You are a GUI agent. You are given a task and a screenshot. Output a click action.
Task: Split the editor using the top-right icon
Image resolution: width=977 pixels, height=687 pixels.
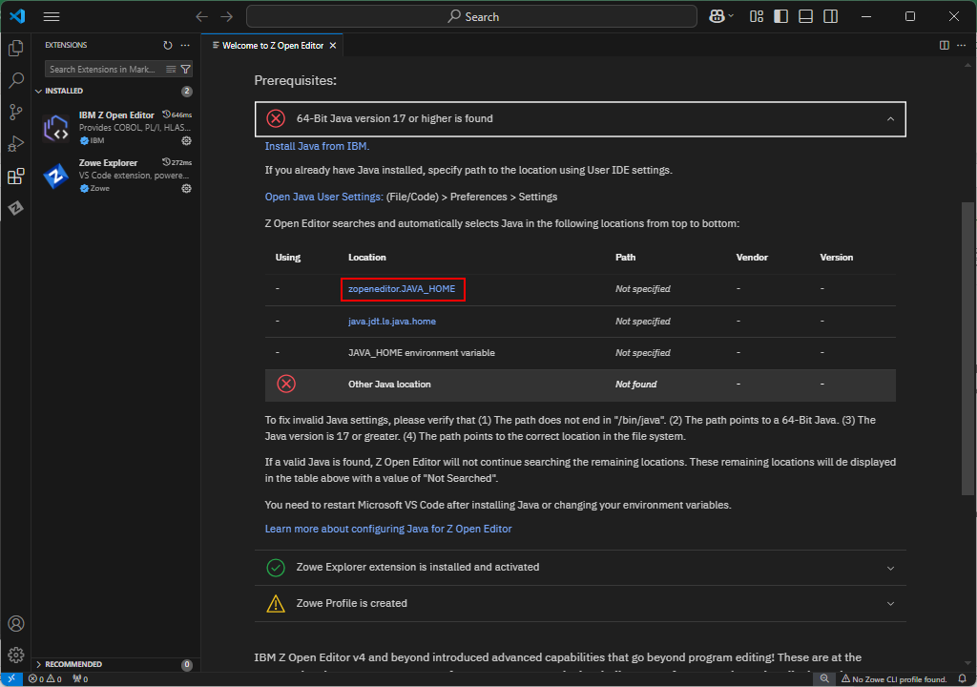pos(943,45)
